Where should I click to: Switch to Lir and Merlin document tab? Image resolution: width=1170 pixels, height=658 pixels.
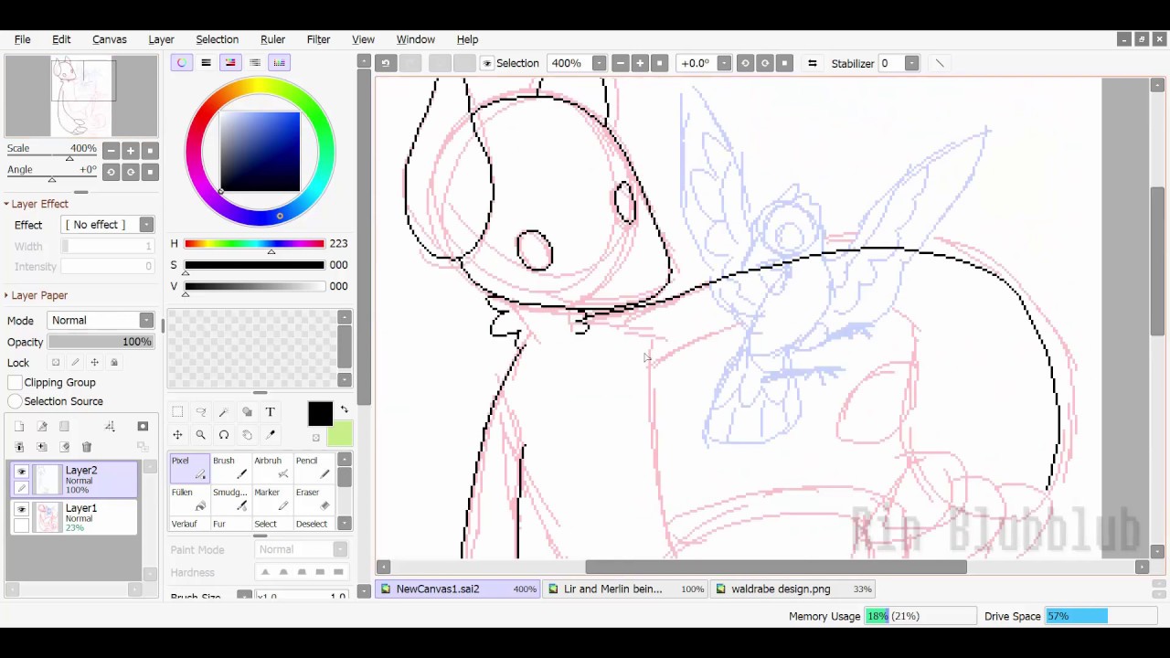click(x=626, y=589)
